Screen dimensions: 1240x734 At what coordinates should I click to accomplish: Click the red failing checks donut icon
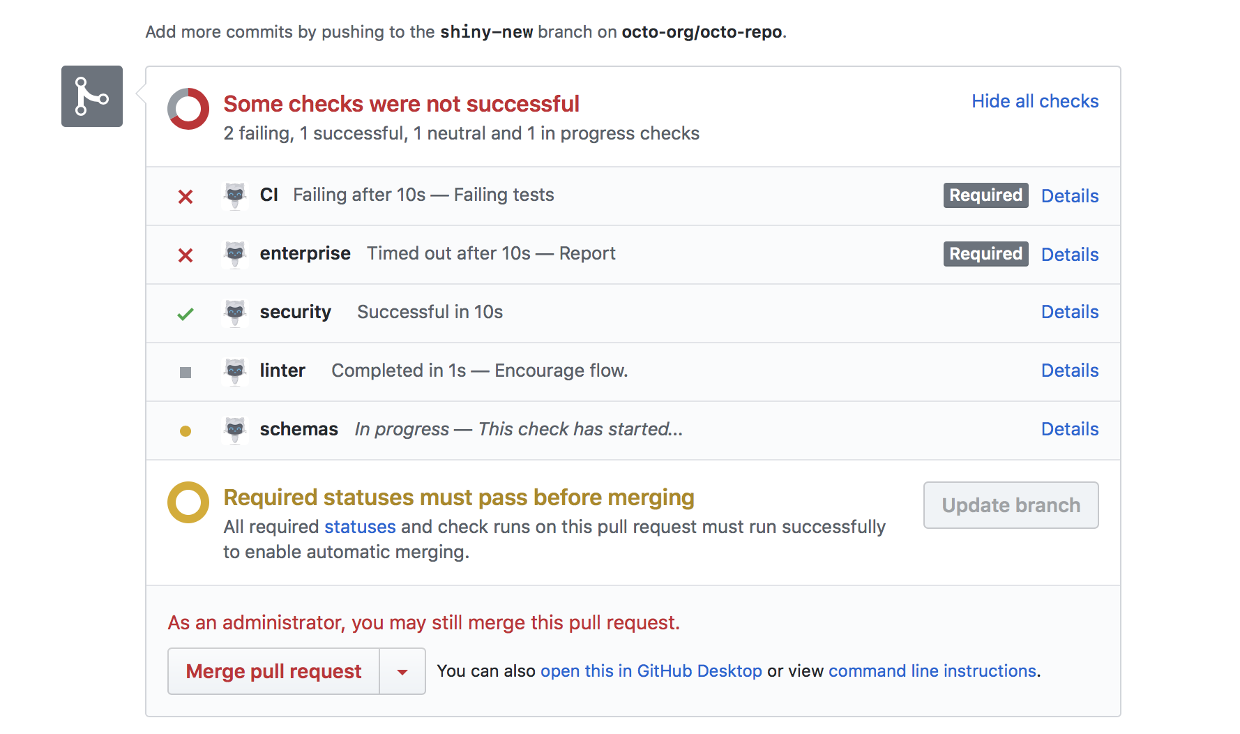[x=188, y=109]
